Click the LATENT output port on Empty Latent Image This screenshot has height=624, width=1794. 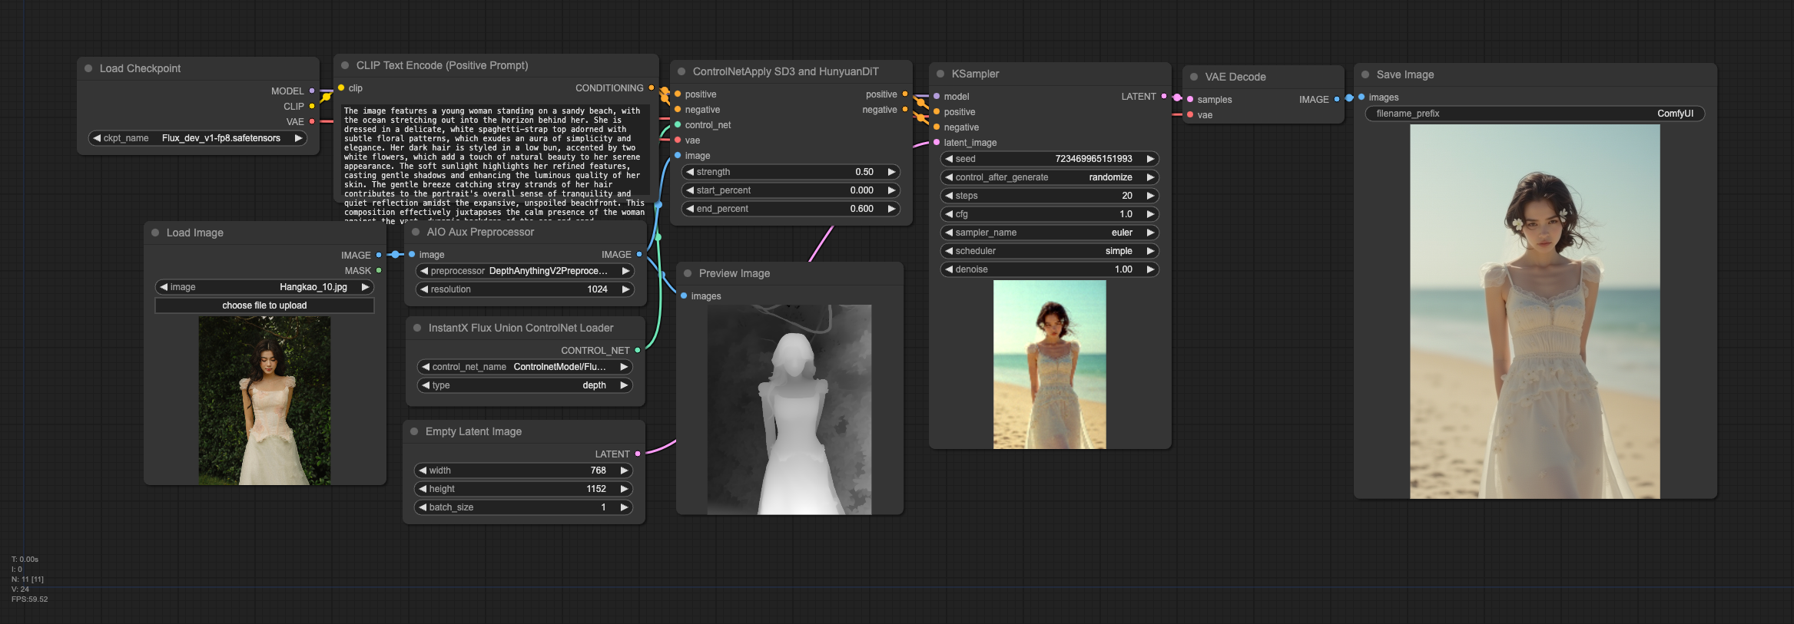coord(638,454)
